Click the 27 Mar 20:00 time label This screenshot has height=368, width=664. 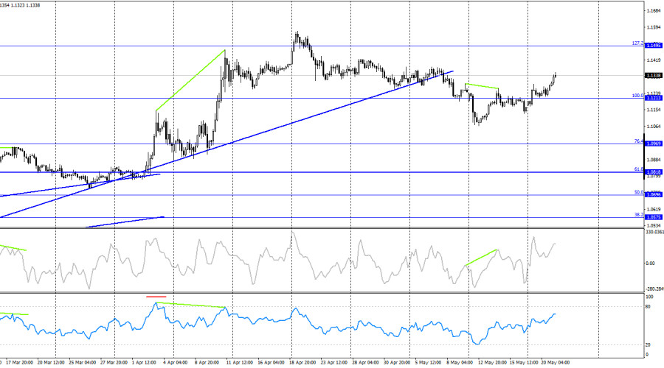pyautogui.click(x=114, y=363)
